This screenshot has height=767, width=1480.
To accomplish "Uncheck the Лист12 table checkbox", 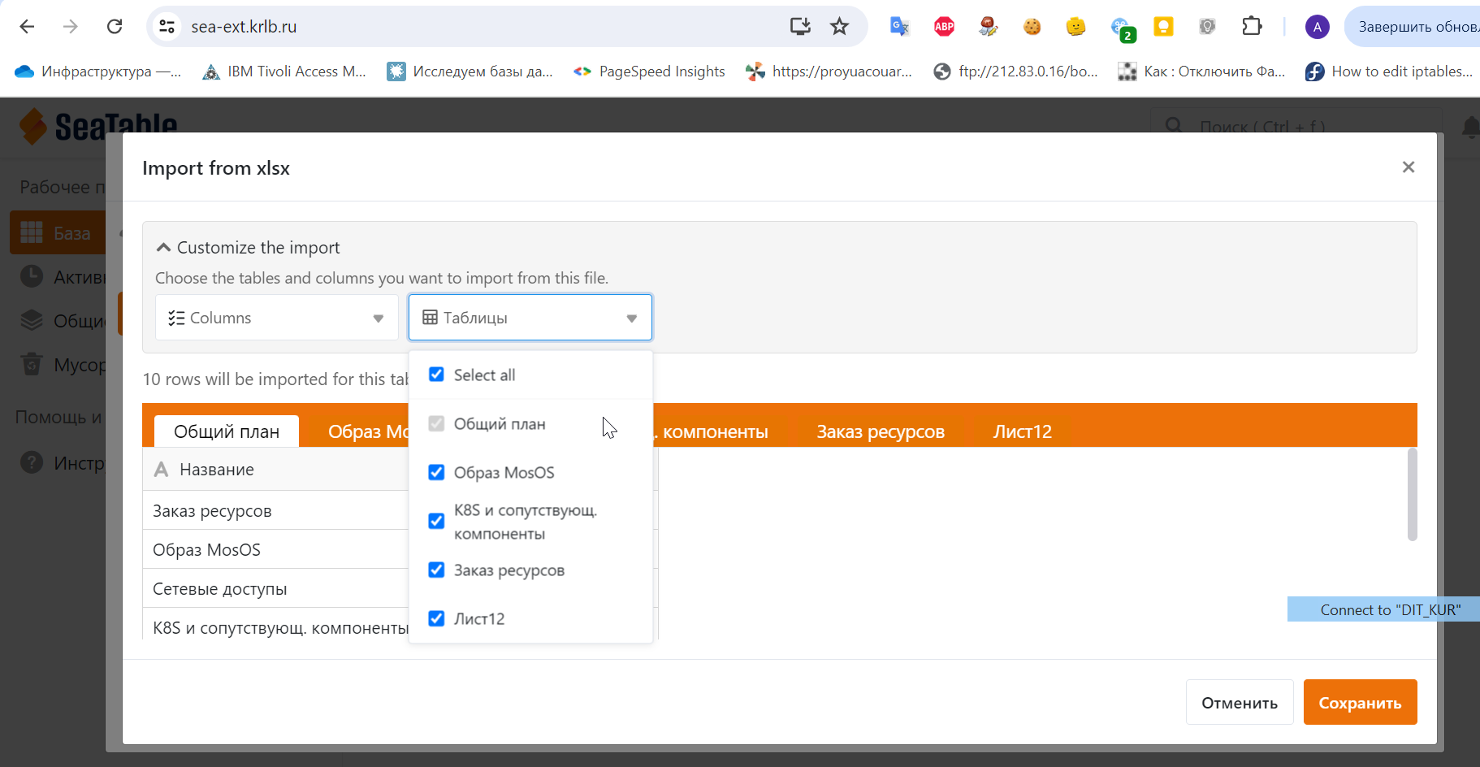I will (436, 618).
